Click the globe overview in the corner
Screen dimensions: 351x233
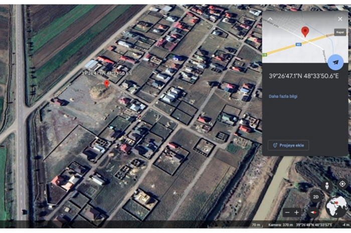tap(336, 206)
